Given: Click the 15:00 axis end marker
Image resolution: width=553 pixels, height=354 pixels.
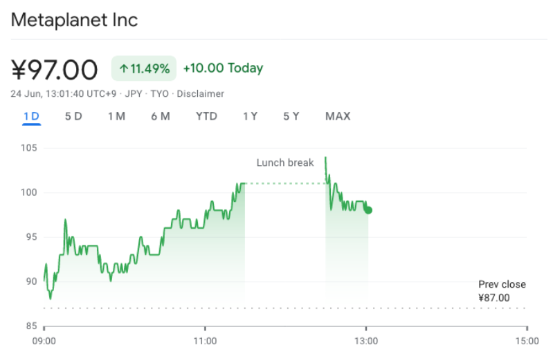Looking at the screenshot, I should pyautogui.click(x=527, y=341).
